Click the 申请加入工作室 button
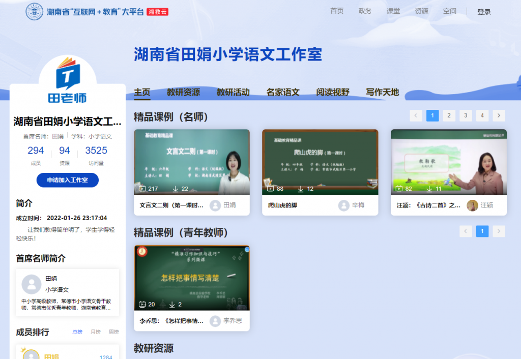This screenshot has height=359, width=521. [67, 180]
